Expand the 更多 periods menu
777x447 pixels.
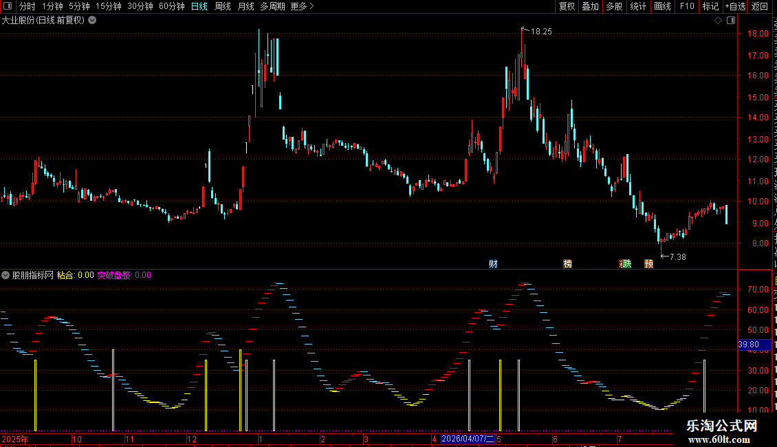pyautogui.click(x=302, y=6)
